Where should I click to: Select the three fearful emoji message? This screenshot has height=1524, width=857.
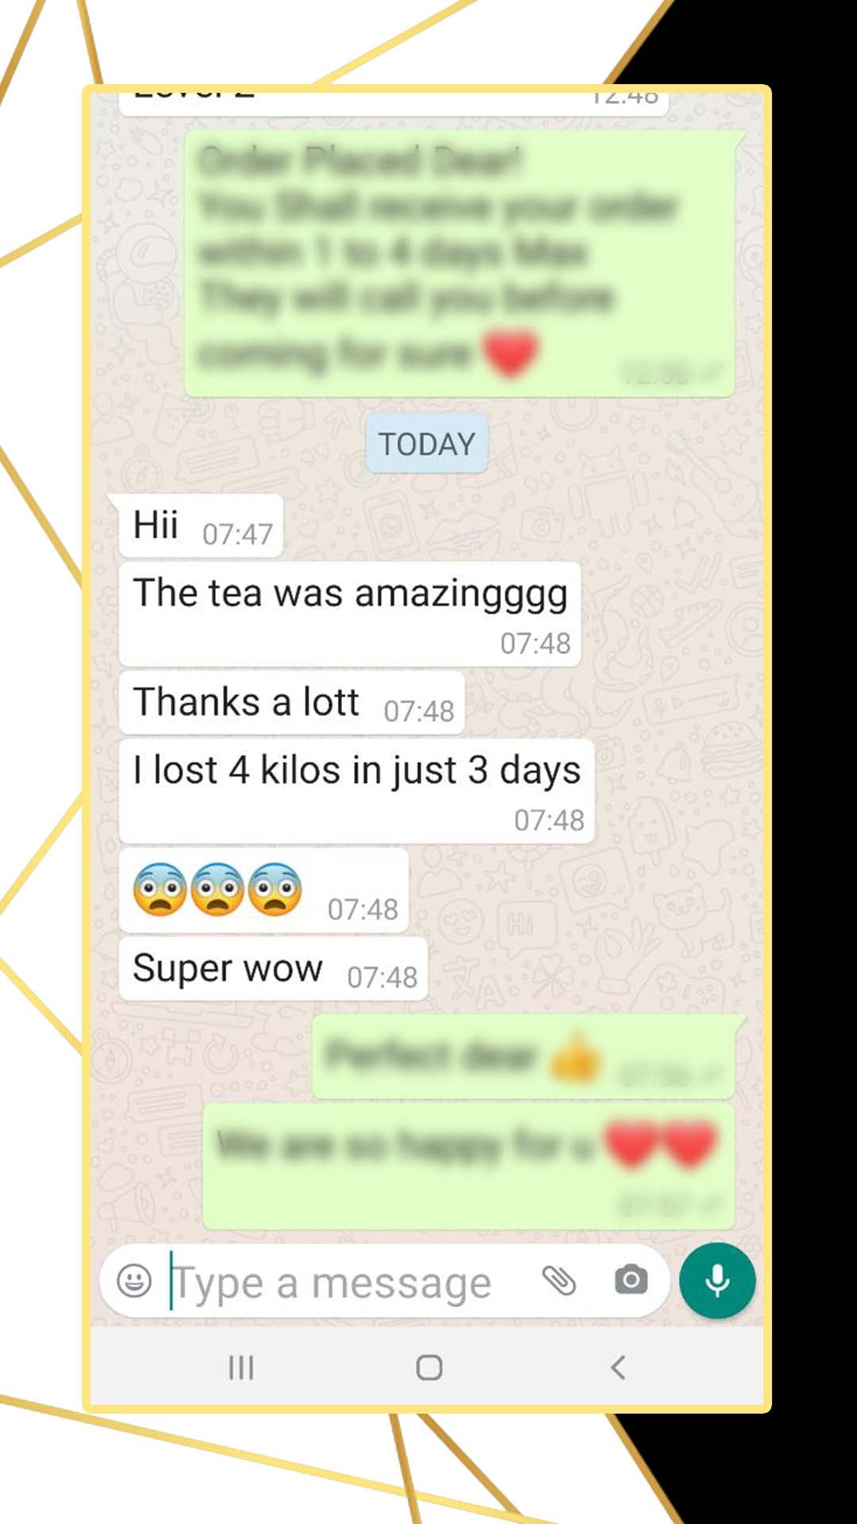pyautogui.click(x=263, y=890)
